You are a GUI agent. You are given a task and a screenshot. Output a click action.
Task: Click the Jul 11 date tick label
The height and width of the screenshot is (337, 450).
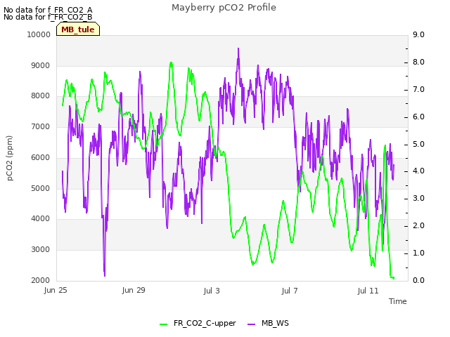[368, 291]
